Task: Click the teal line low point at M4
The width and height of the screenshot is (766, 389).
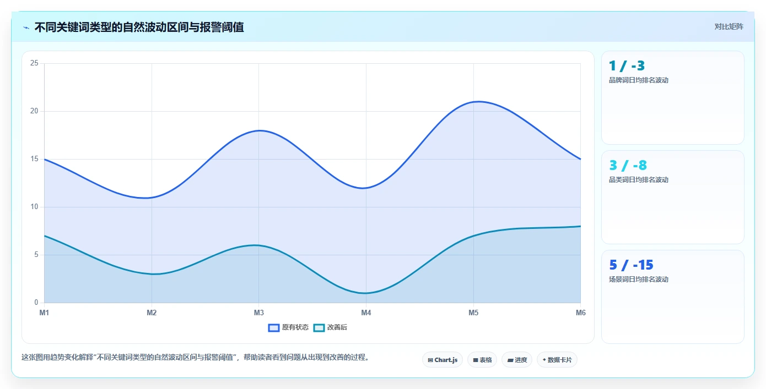Action: pos(366,293)
